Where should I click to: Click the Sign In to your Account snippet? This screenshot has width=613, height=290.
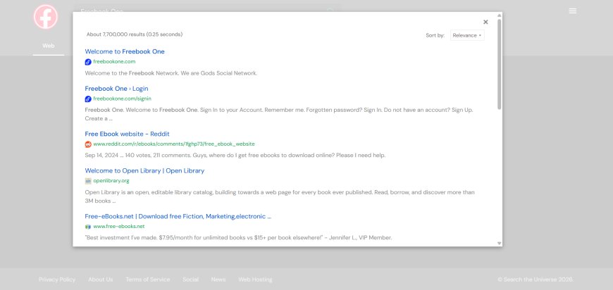coord(279,114)
